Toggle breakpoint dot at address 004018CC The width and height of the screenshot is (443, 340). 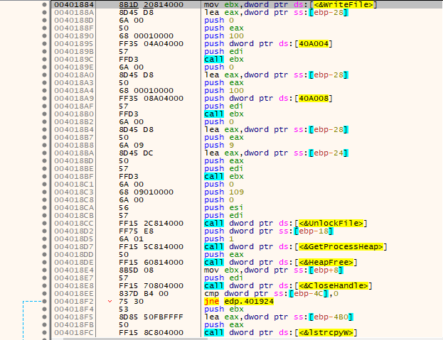click(x=44, y=224)
